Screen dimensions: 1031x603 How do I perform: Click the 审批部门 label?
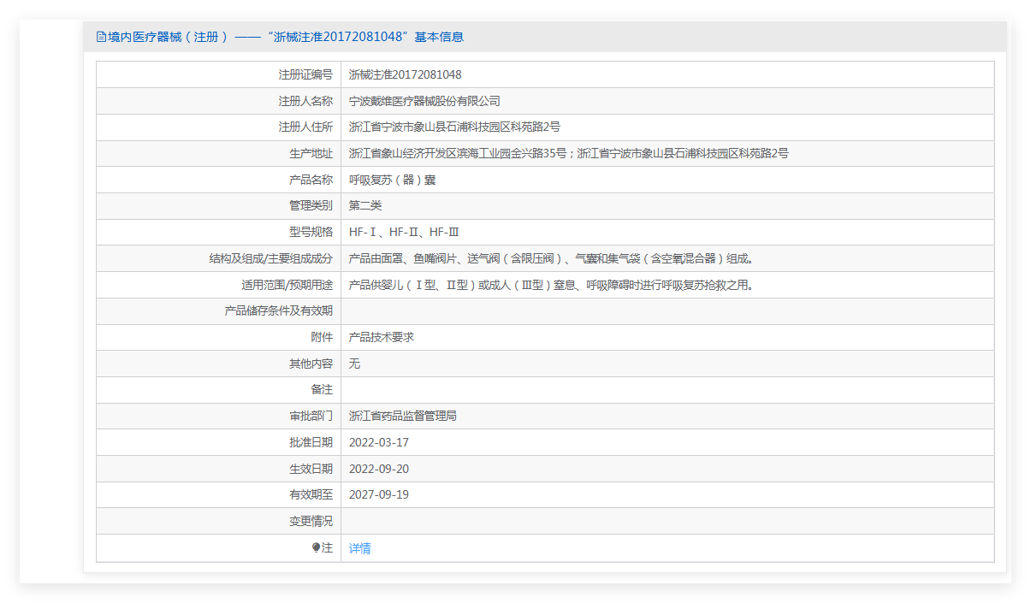pyautogui.click(x=311, y=416)
